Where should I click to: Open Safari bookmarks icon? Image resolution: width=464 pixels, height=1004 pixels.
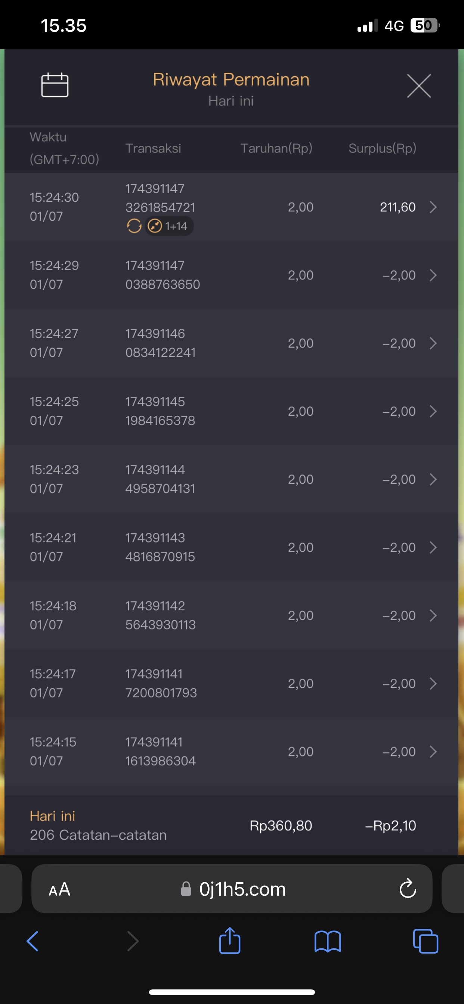[x=328, y=941]
